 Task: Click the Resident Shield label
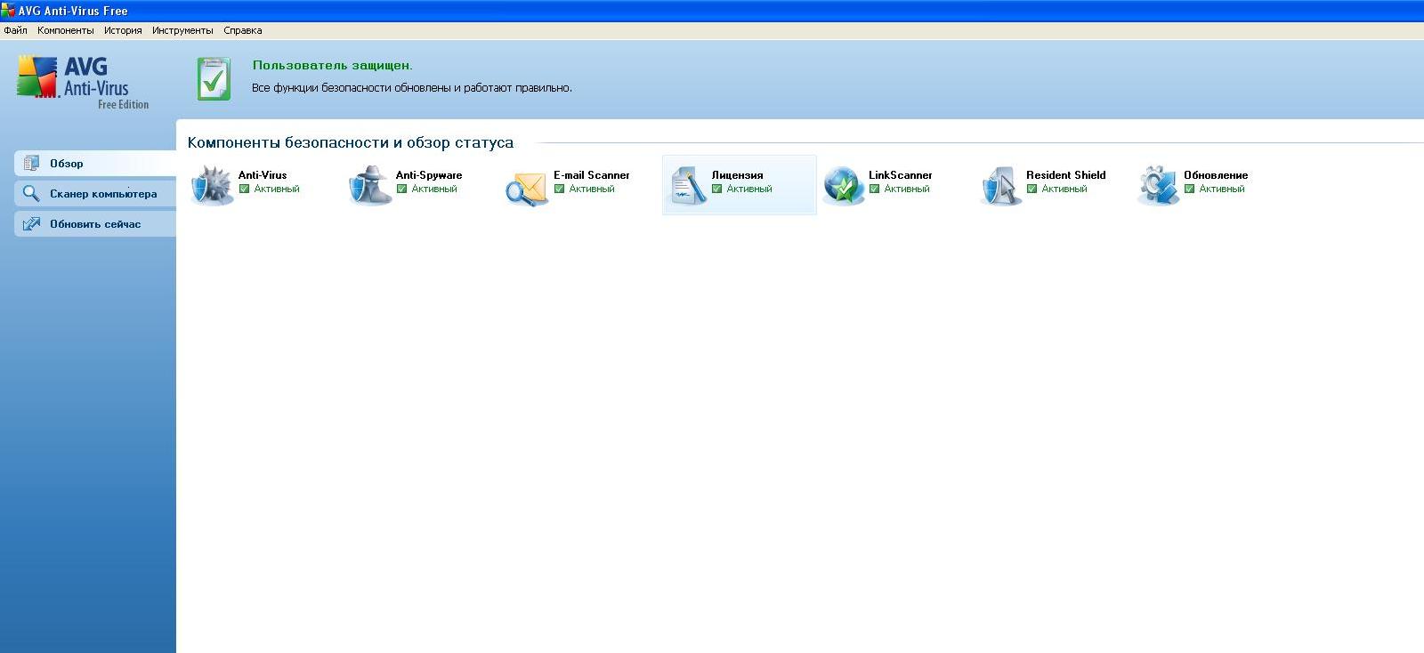1066,175
